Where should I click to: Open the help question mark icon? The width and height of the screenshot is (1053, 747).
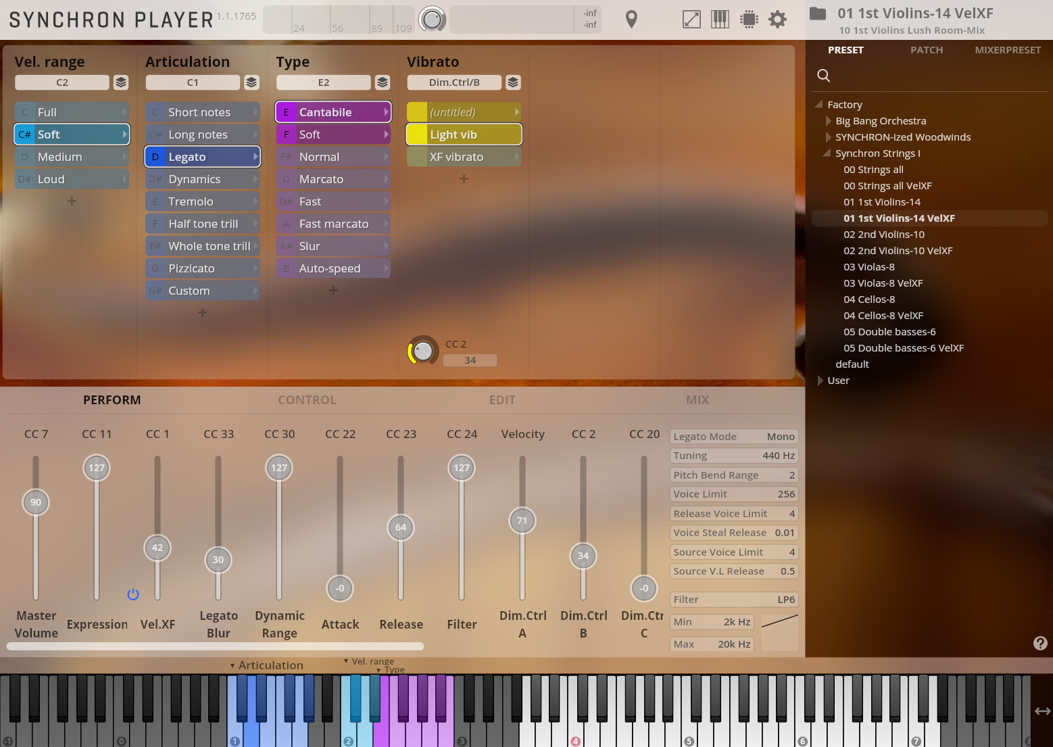pyautogui.click(x=1040, y=644)
